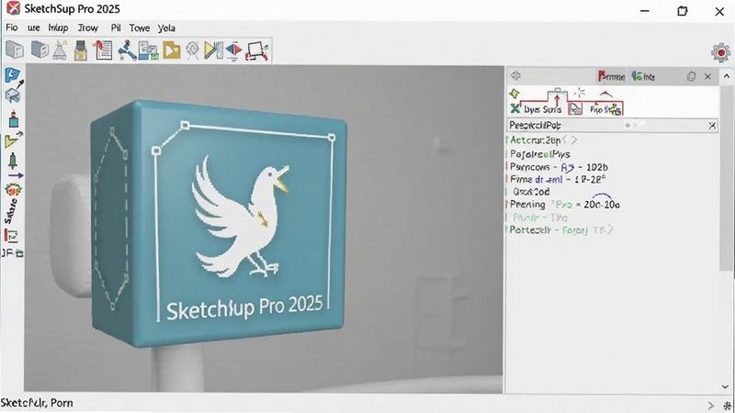Screen dimensions: 735x413
Task: Click the blue window icon with green badge
Action: coord(149,50)
